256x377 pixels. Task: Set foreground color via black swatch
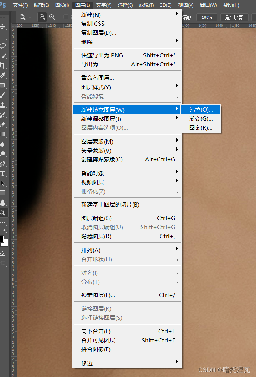tap(1, 239)
